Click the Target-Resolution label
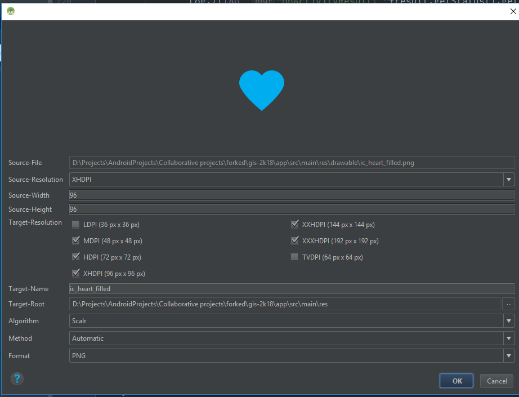Image resolution: width=519 pixels, height=397 pixels. tap(35, 222)
